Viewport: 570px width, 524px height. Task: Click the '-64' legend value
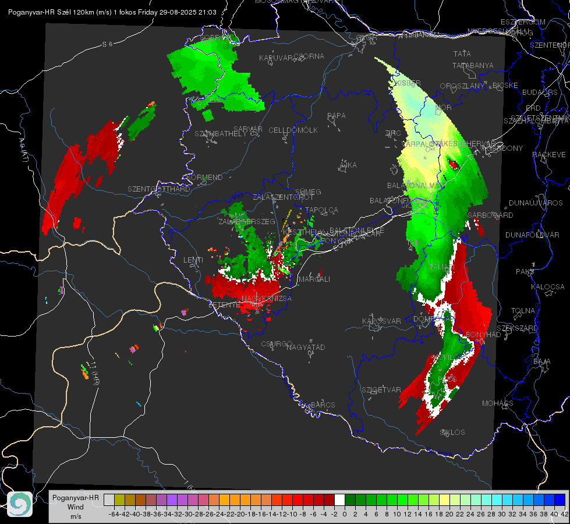(114, 514)
